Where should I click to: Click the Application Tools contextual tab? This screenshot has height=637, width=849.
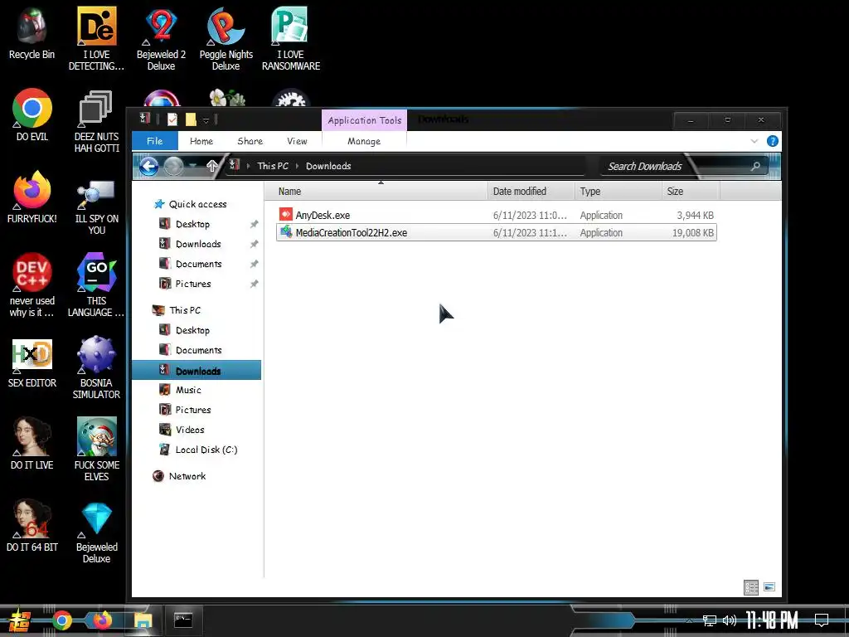(x=365, y=120)
